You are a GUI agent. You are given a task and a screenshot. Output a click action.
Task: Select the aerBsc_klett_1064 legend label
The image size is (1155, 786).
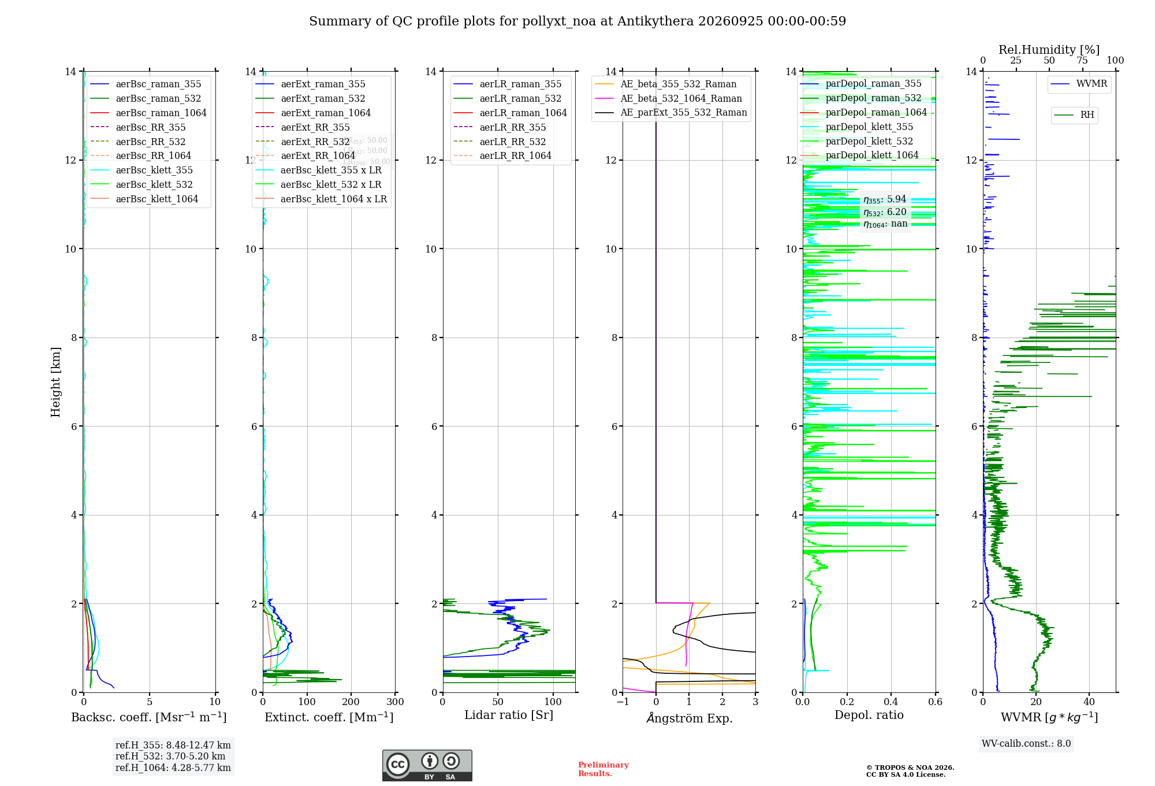pos(157,199)
